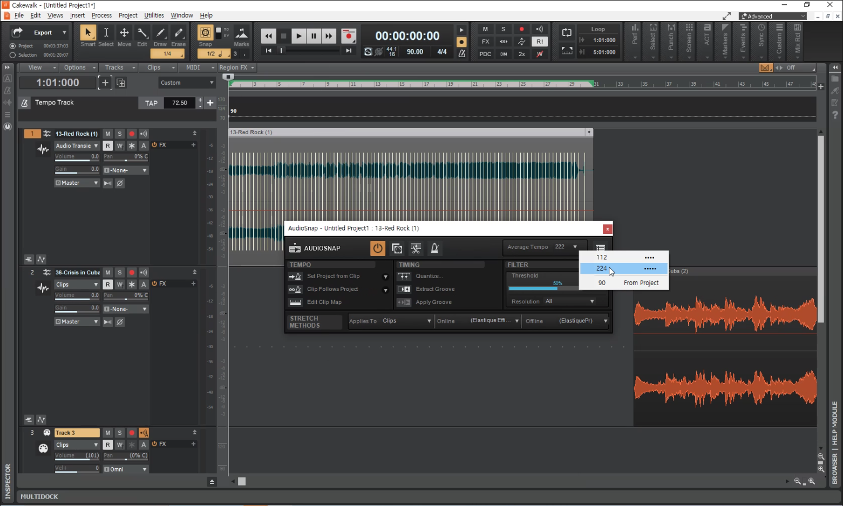
Task: Open the Omni input dropdown on Track 3
Action: point(126,469)
